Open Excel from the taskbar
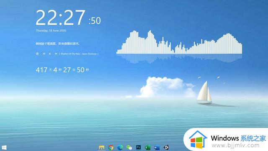 (x=148, y=147)
